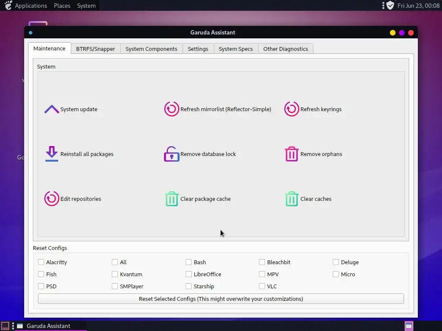Select the SMPlayer checkbox
This screenshot has height=331, width=442.
115,286
